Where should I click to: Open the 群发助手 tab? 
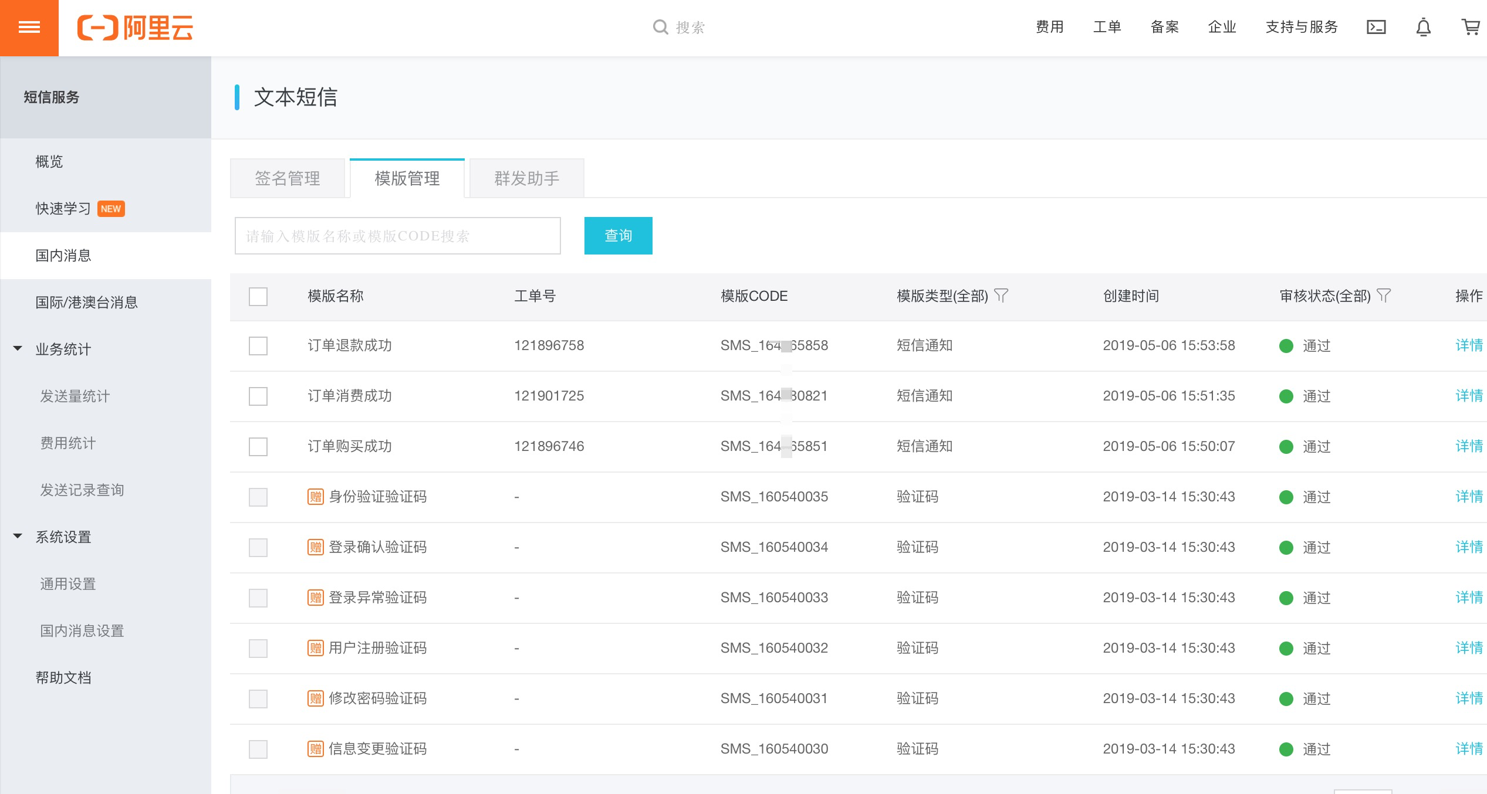tap(526, 178)
